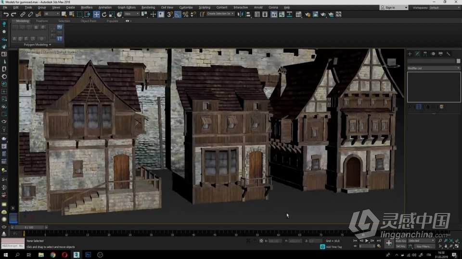
Task: Expand the Polygon Modeling panel
Action: point(37,45)
